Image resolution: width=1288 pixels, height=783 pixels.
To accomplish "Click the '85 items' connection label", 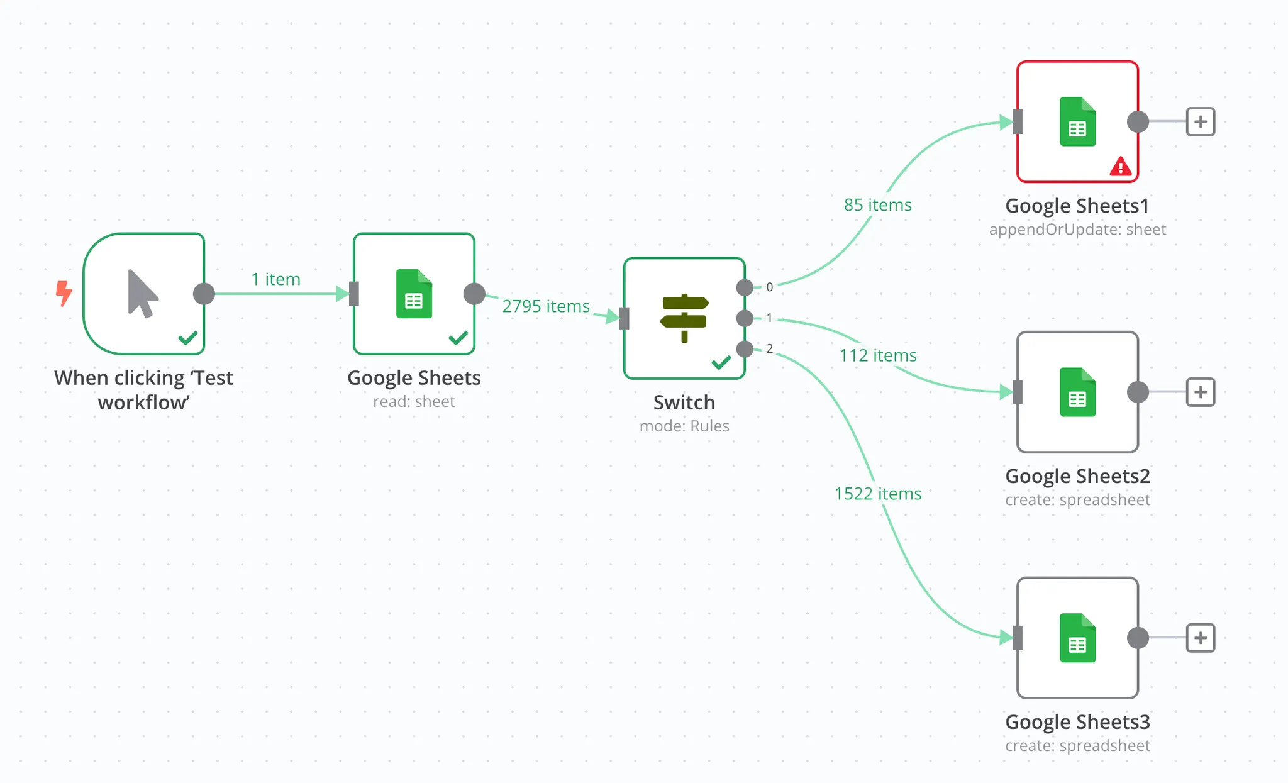I will coord(877,205).
